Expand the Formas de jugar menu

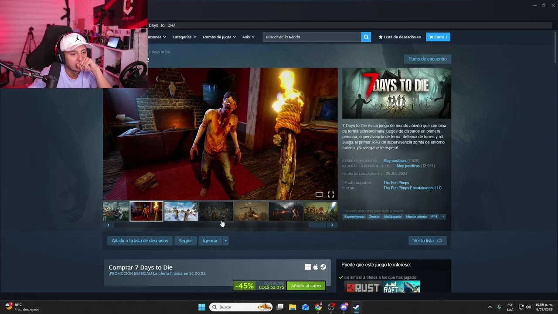[219, 37]
